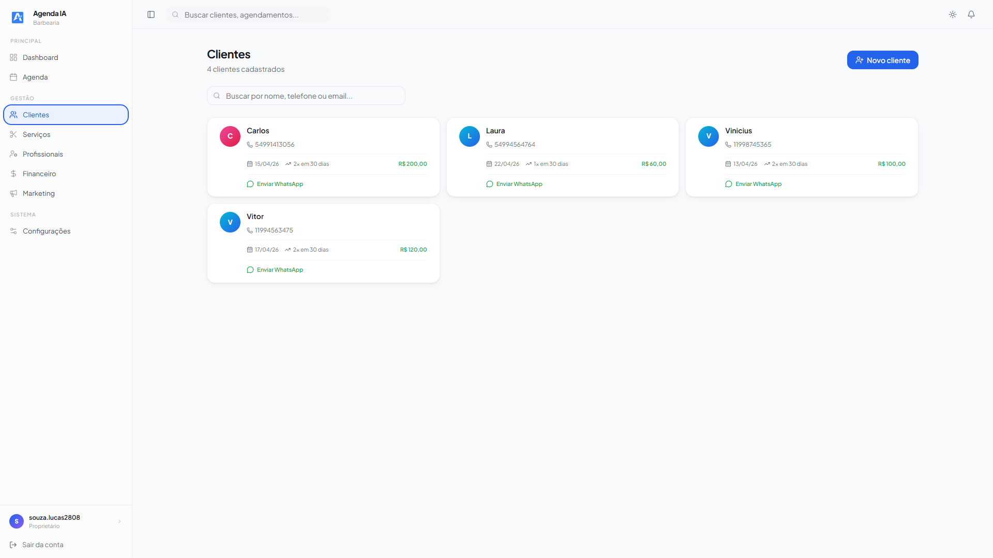Switch theme using the sun icon
Viewport: 993px width, 558px height.
[x=953, y=14]
